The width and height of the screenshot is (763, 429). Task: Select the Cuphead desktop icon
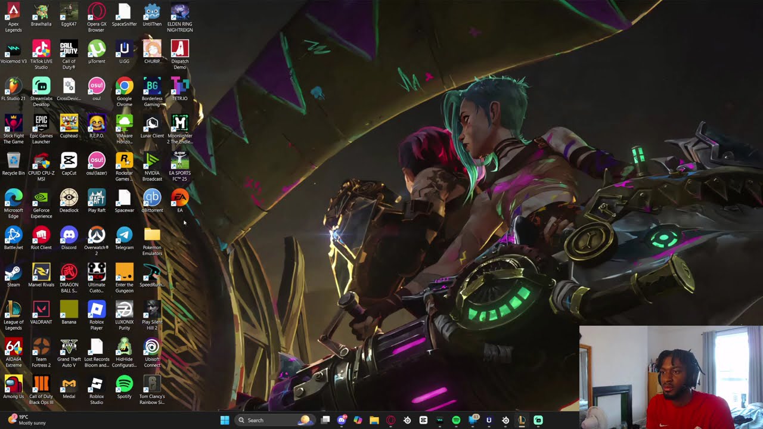[x=69, y=126]
